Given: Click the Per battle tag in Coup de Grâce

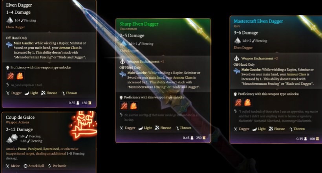Looking at the screenshot, I should tap(57, 166).
